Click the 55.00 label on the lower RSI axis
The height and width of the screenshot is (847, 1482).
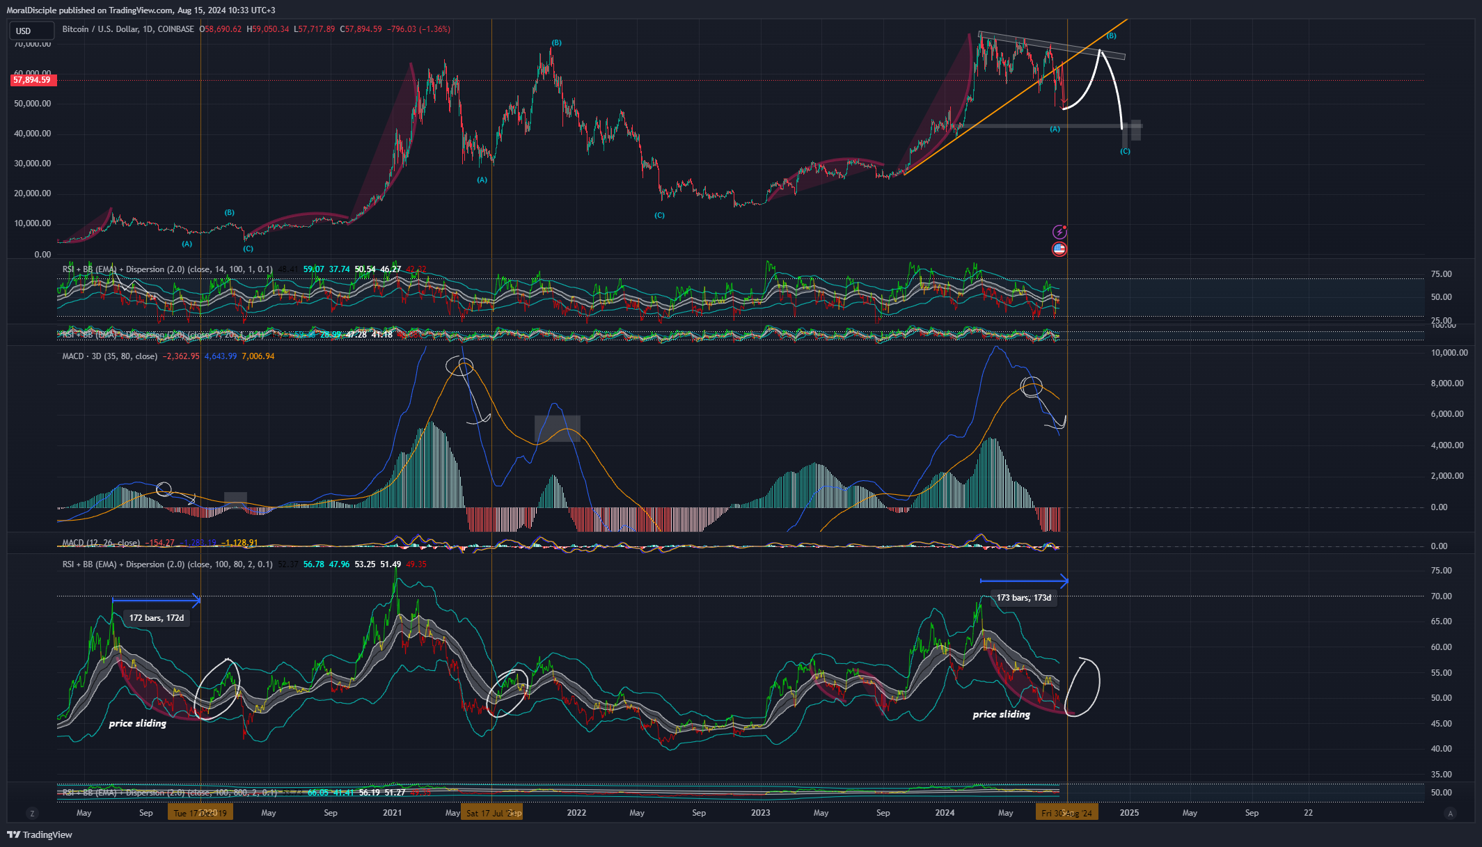1442,673
